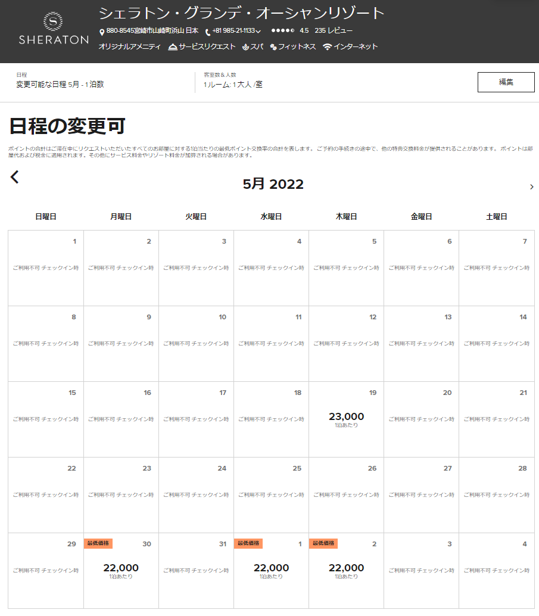
Task: Click the 客室数＆人数 room and guest field
Action: [x=233, y=81]
